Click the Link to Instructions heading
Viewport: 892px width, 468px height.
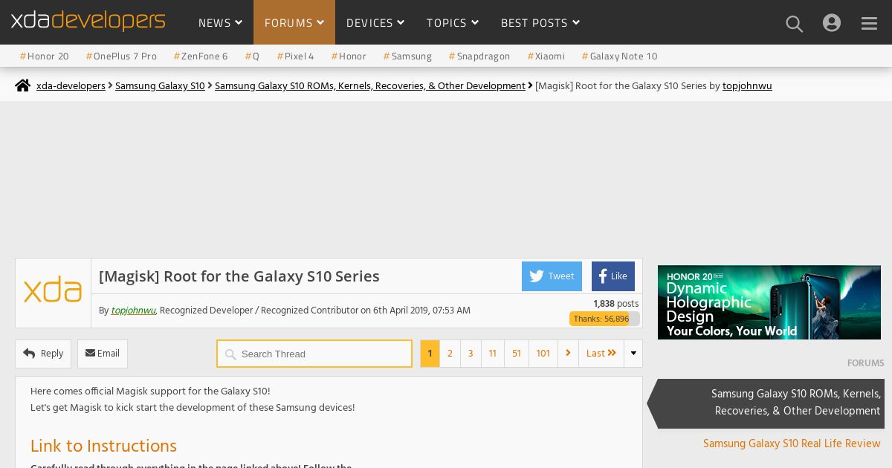tap(103, 446)
